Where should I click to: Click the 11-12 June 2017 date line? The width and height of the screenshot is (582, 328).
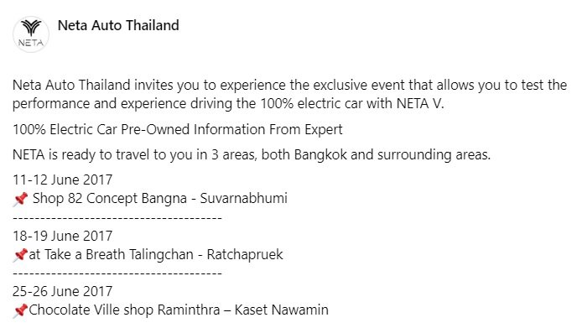[62, 180]
